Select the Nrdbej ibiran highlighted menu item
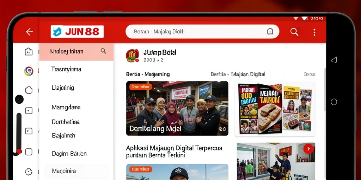The width and height of the screenshot is (361, 180). (76, 52)
